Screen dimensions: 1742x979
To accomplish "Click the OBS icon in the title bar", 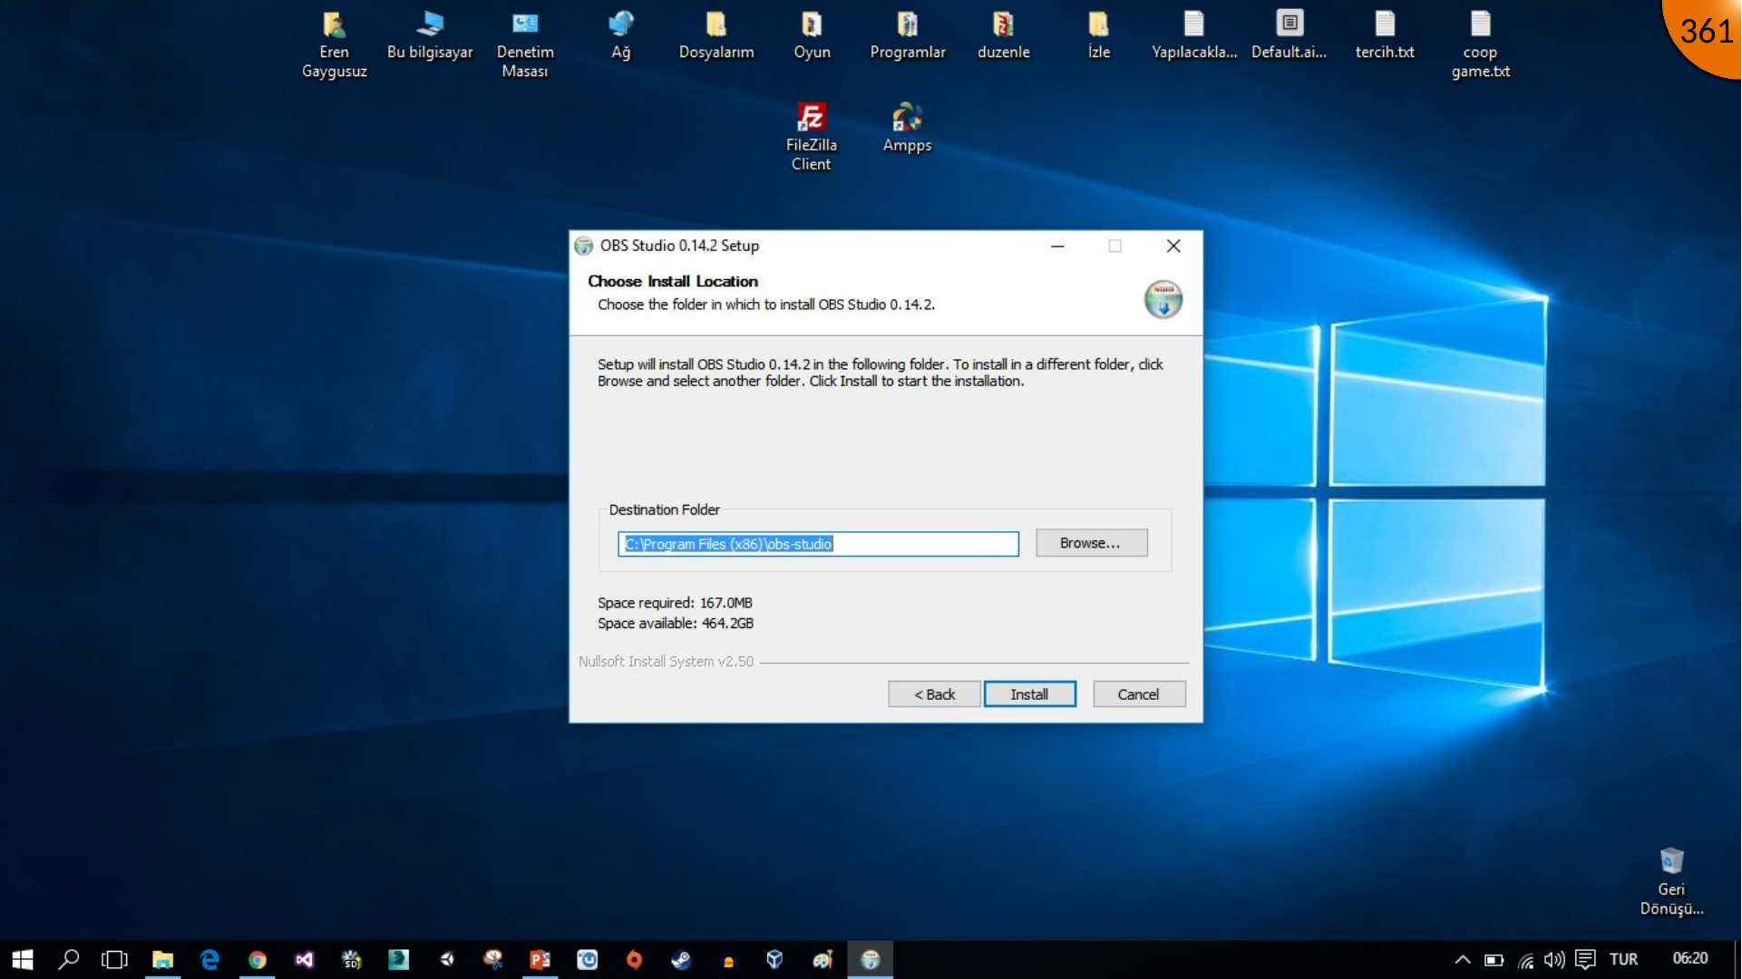I will coord(584,246).
